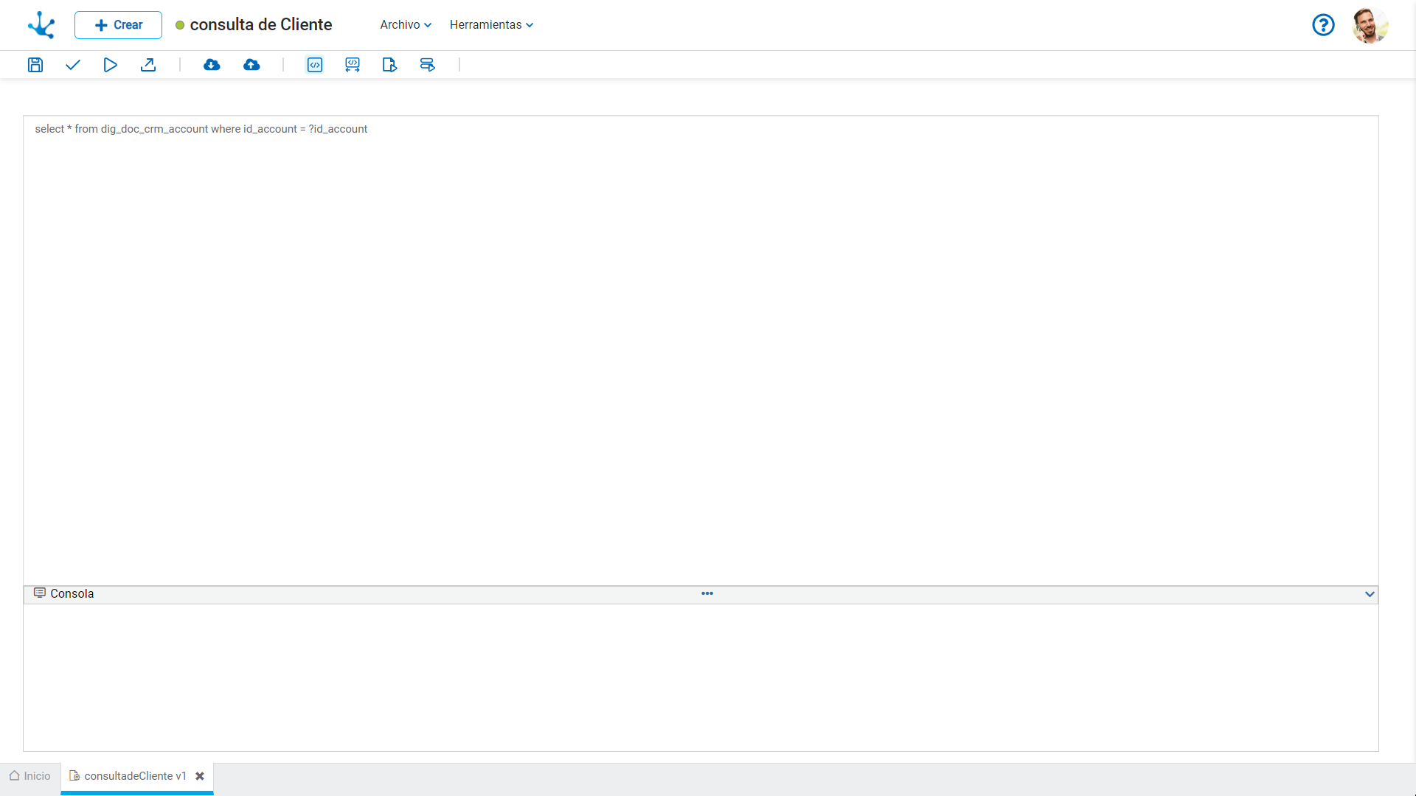The image size is (1416, 796).
Task: Click the cloud upload icon
Action: coord(251,65)
